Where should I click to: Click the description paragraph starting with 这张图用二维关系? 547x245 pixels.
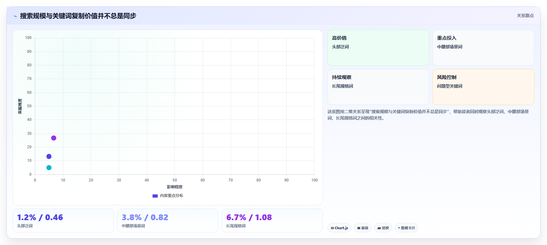pos(428,115)
